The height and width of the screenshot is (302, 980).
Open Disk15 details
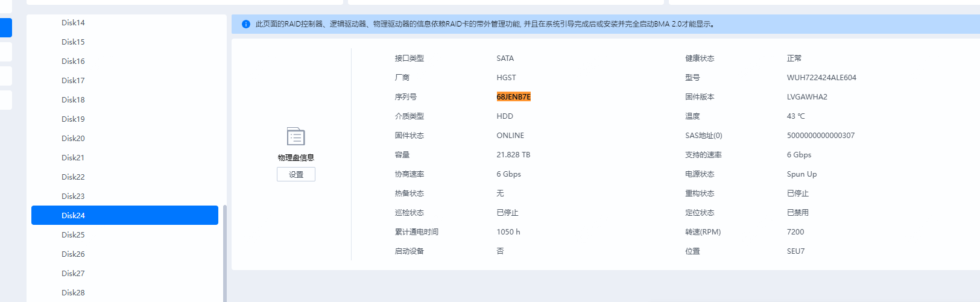[x=73, y=42]
